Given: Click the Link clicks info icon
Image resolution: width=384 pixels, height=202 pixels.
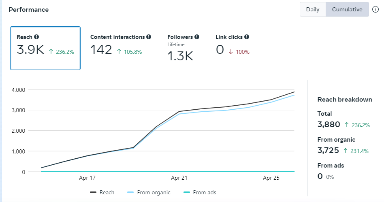Looking at the screenshot, I should point(247,37).
